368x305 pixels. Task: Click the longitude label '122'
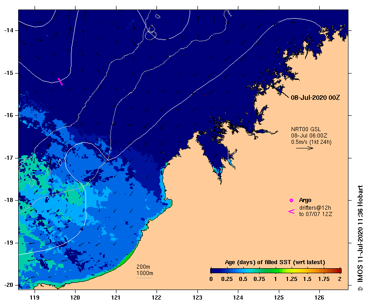156,297
